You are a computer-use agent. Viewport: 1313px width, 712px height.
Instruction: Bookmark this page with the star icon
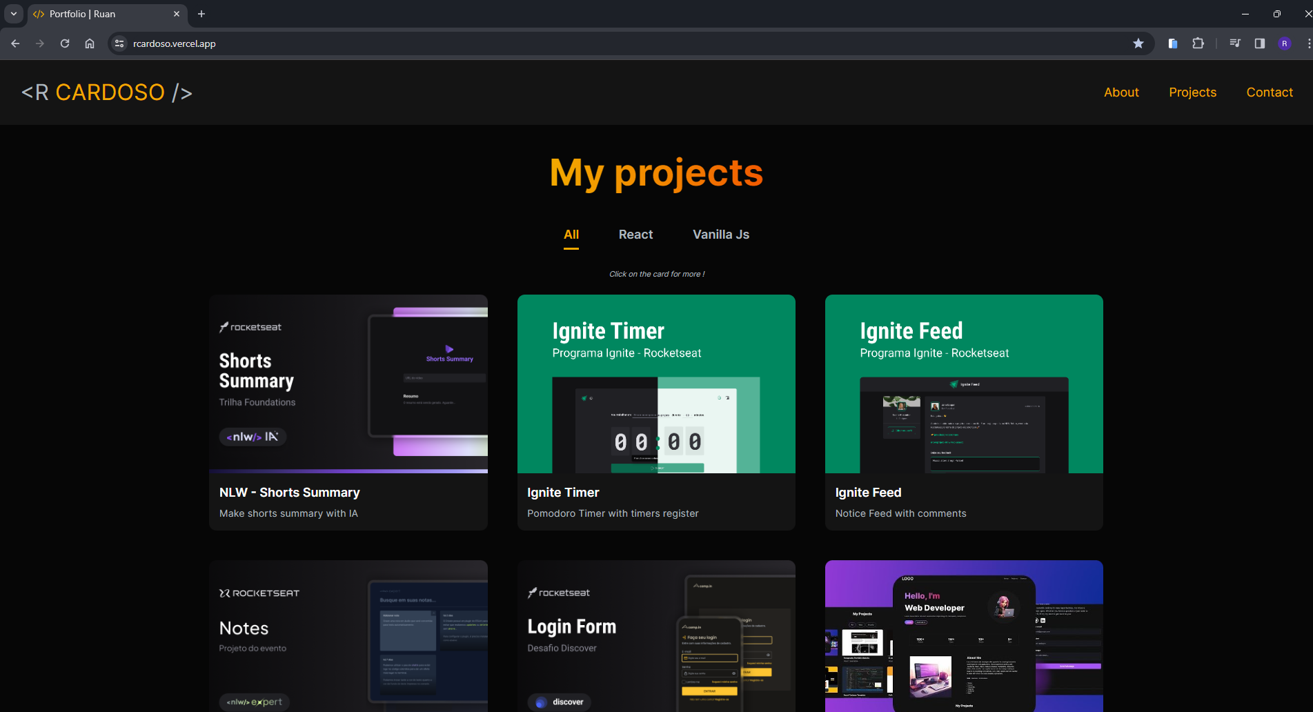[1138, 43]
